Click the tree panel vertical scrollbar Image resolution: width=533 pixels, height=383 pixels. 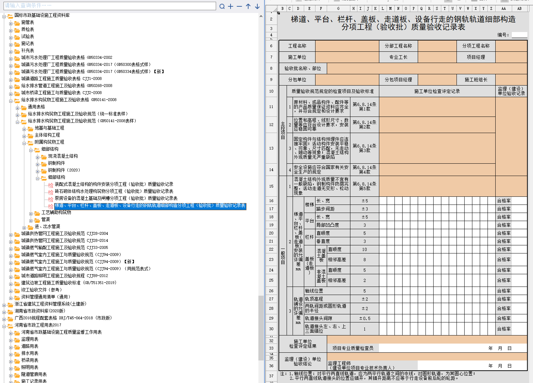(x=261, y=327)
